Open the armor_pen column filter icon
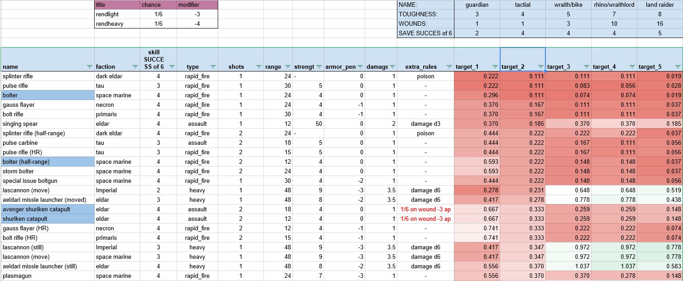 click(x=360, y=67)
